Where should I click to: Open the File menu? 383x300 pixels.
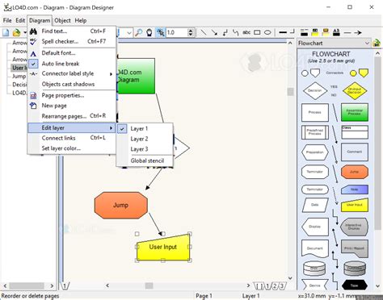tap(7, 20)
